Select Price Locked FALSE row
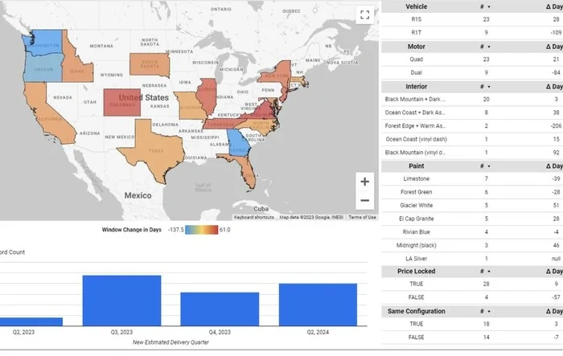Image resolution: width=563 pixels, height=356 pixels. pos(472,297)
